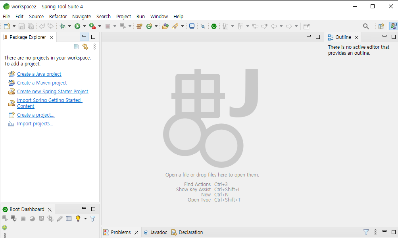Viewport: 398px width, 238px height.
Task: Click Boot Dashboard pencil edit icon
Action: [x=60, y=219]
